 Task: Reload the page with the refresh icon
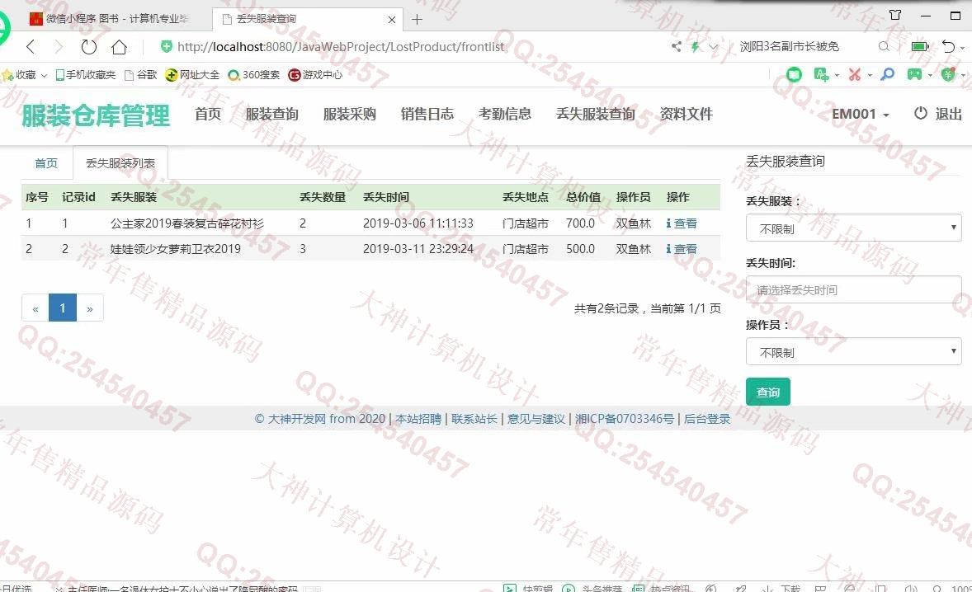[88, 47]
